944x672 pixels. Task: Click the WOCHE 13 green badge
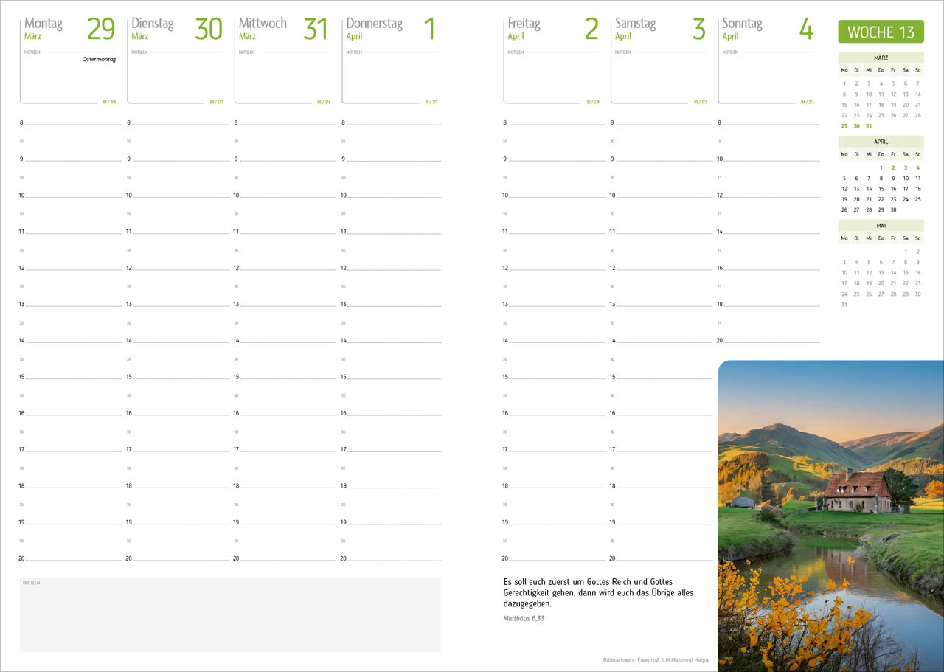click(x=881, y=32)
